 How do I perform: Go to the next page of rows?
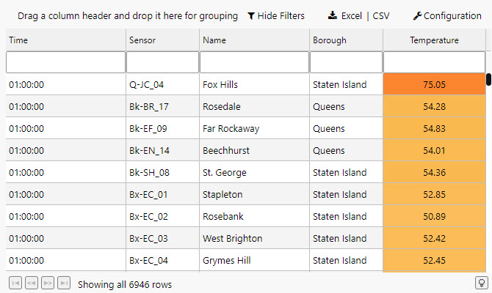48,283
